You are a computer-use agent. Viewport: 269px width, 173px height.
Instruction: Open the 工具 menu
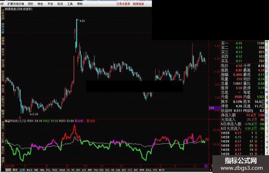point(70,4)
